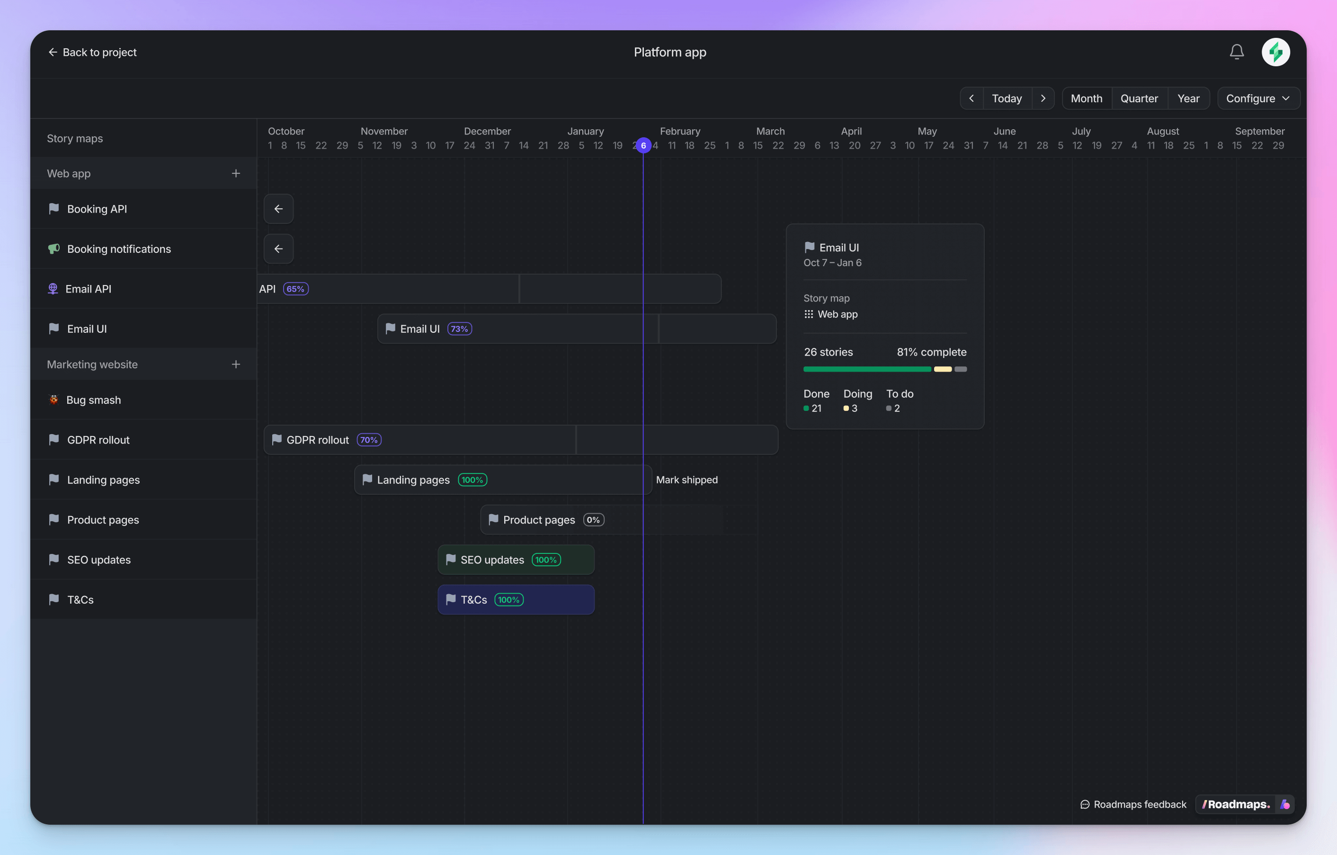
Task: Click Email UI progress bar in popup
Action: pos(884,369)
